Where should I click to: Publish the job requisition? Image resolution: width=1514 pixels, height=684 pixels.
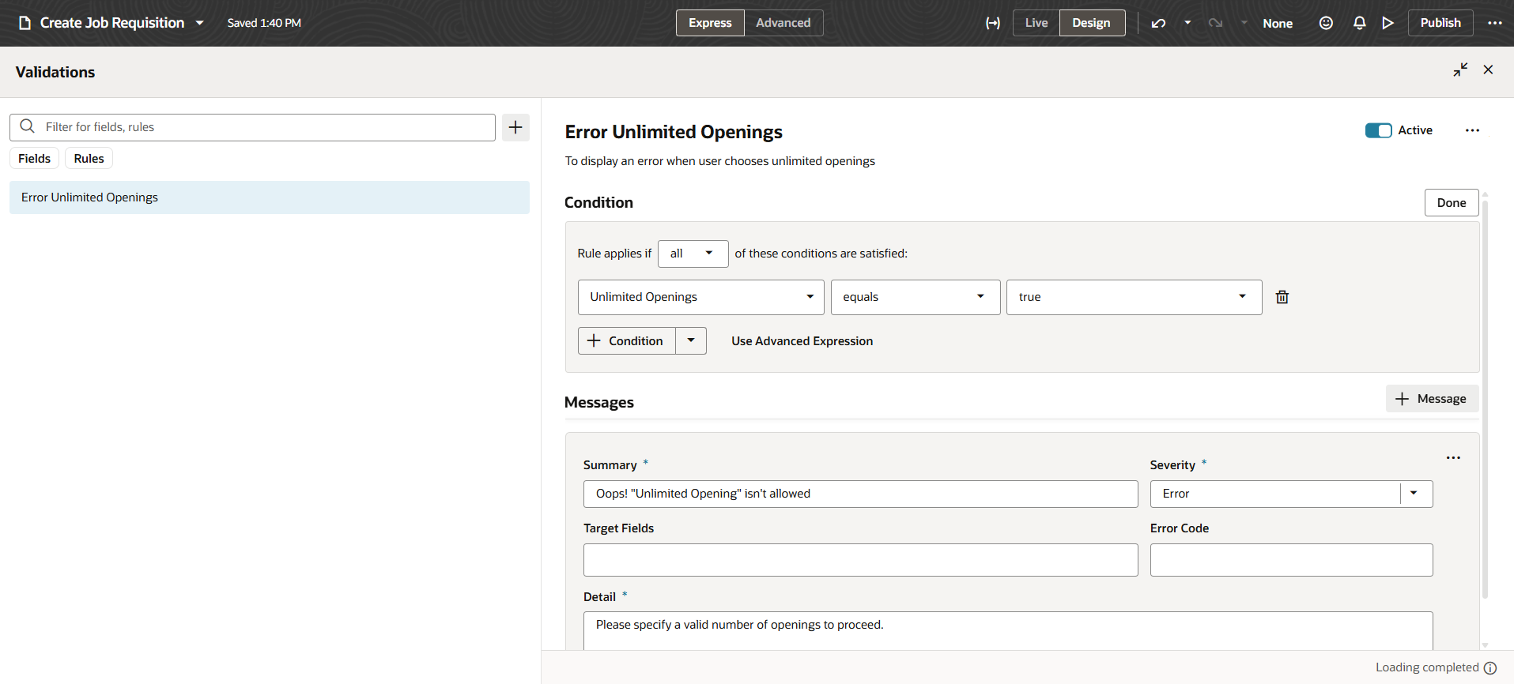click(1440, 23)
